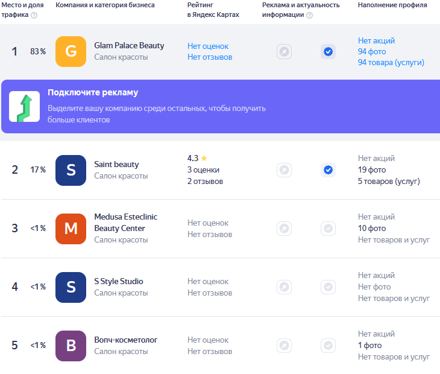Viewport: 440px width, 374px height.
Task: Click 'Наполнение профиля' column header
Action: pos(392,5)
